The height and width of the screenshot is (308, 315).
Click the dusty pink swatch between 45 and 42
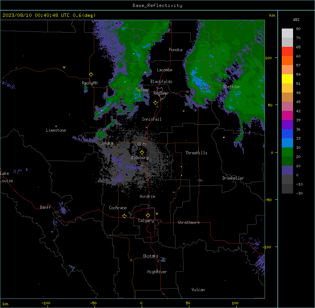pos(287,106)
